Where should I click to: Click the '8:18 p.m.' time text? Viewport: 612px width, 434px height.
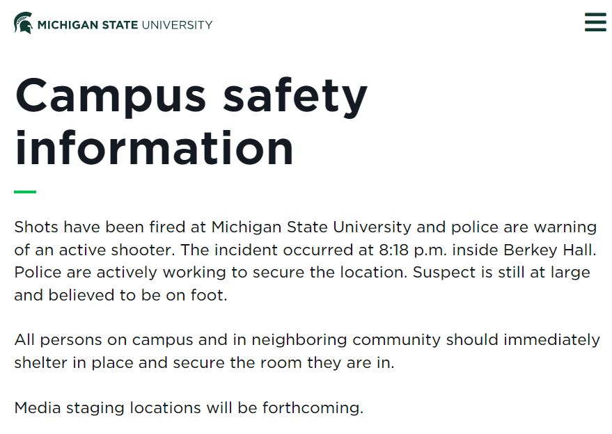(x=413, y=250)
